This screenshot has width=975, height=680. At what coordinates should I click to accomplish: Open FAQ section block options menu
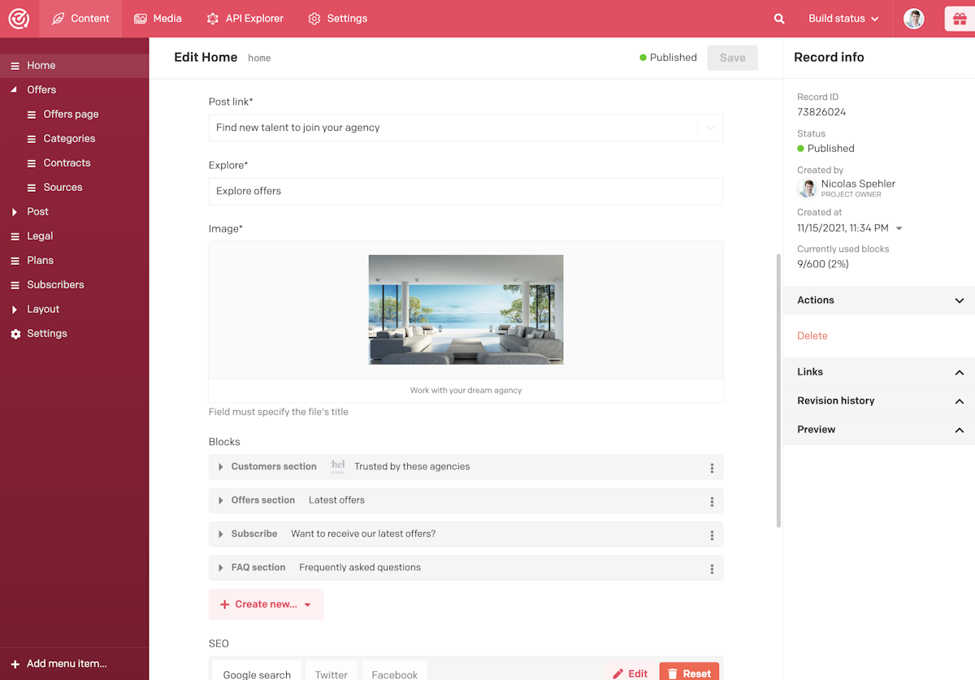[x=712, y=569]
